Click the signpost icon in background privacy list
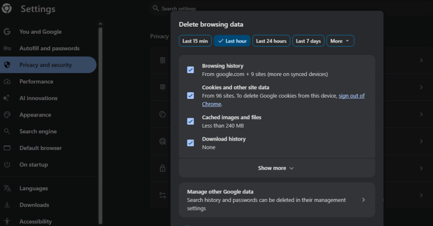The height and width of the screenshot is (226, 433). [163, 87]
